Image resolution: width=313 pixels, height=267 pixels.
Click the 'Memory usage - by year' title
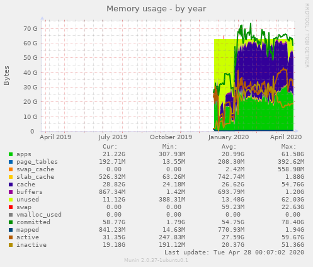pyautogui.click(x=156, y=9)
